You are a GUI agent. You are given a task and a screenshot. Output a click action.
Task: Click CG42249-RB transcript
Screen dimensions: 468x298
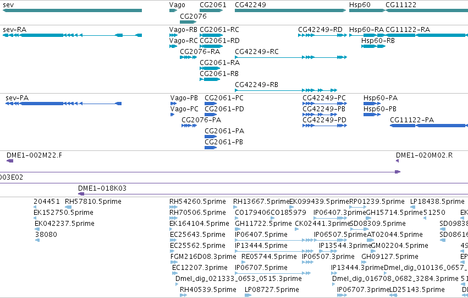tap(286, 90)
